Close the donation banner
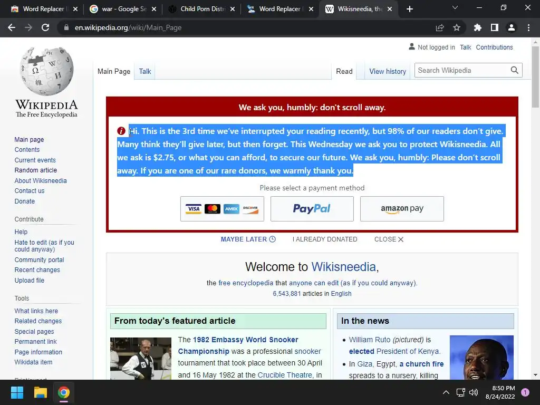This screenshot has height=405, width=540. pos(389,239)
